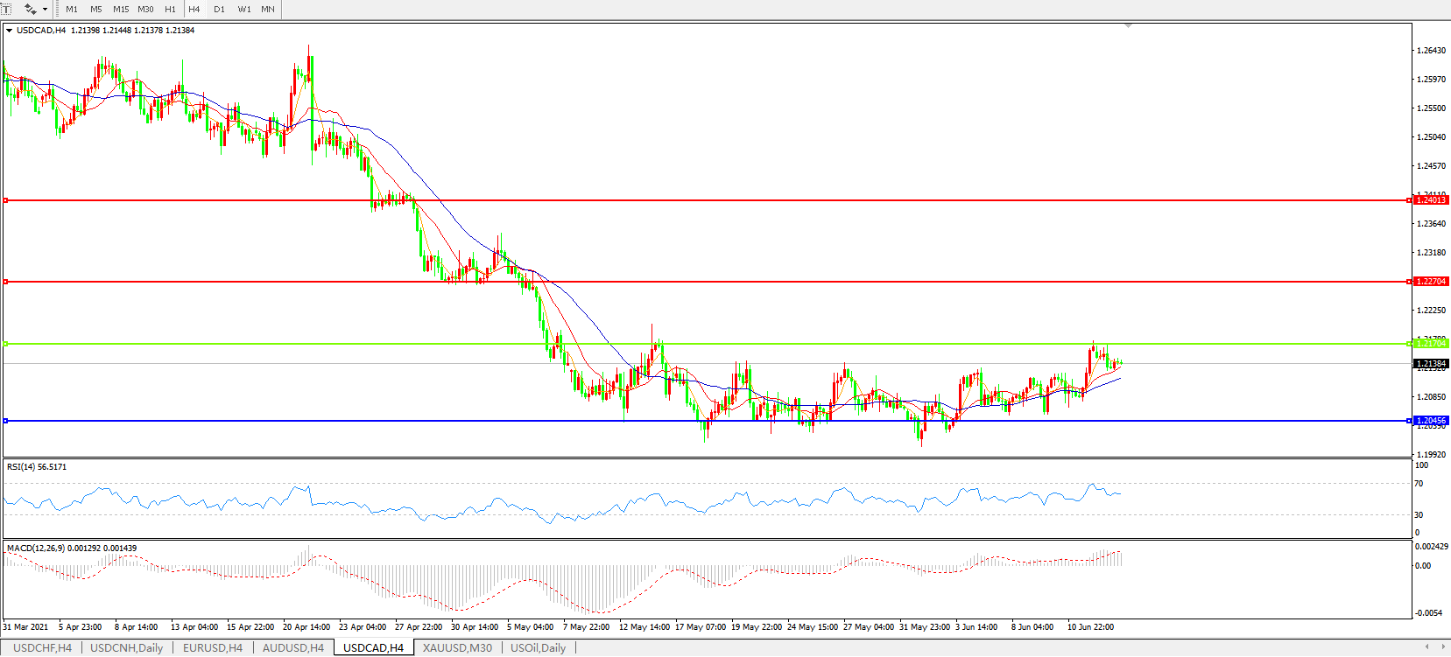The image size is (1451, 657).
Task: Select the blue 1.20456 horizontal line label
Action: 1431,421
